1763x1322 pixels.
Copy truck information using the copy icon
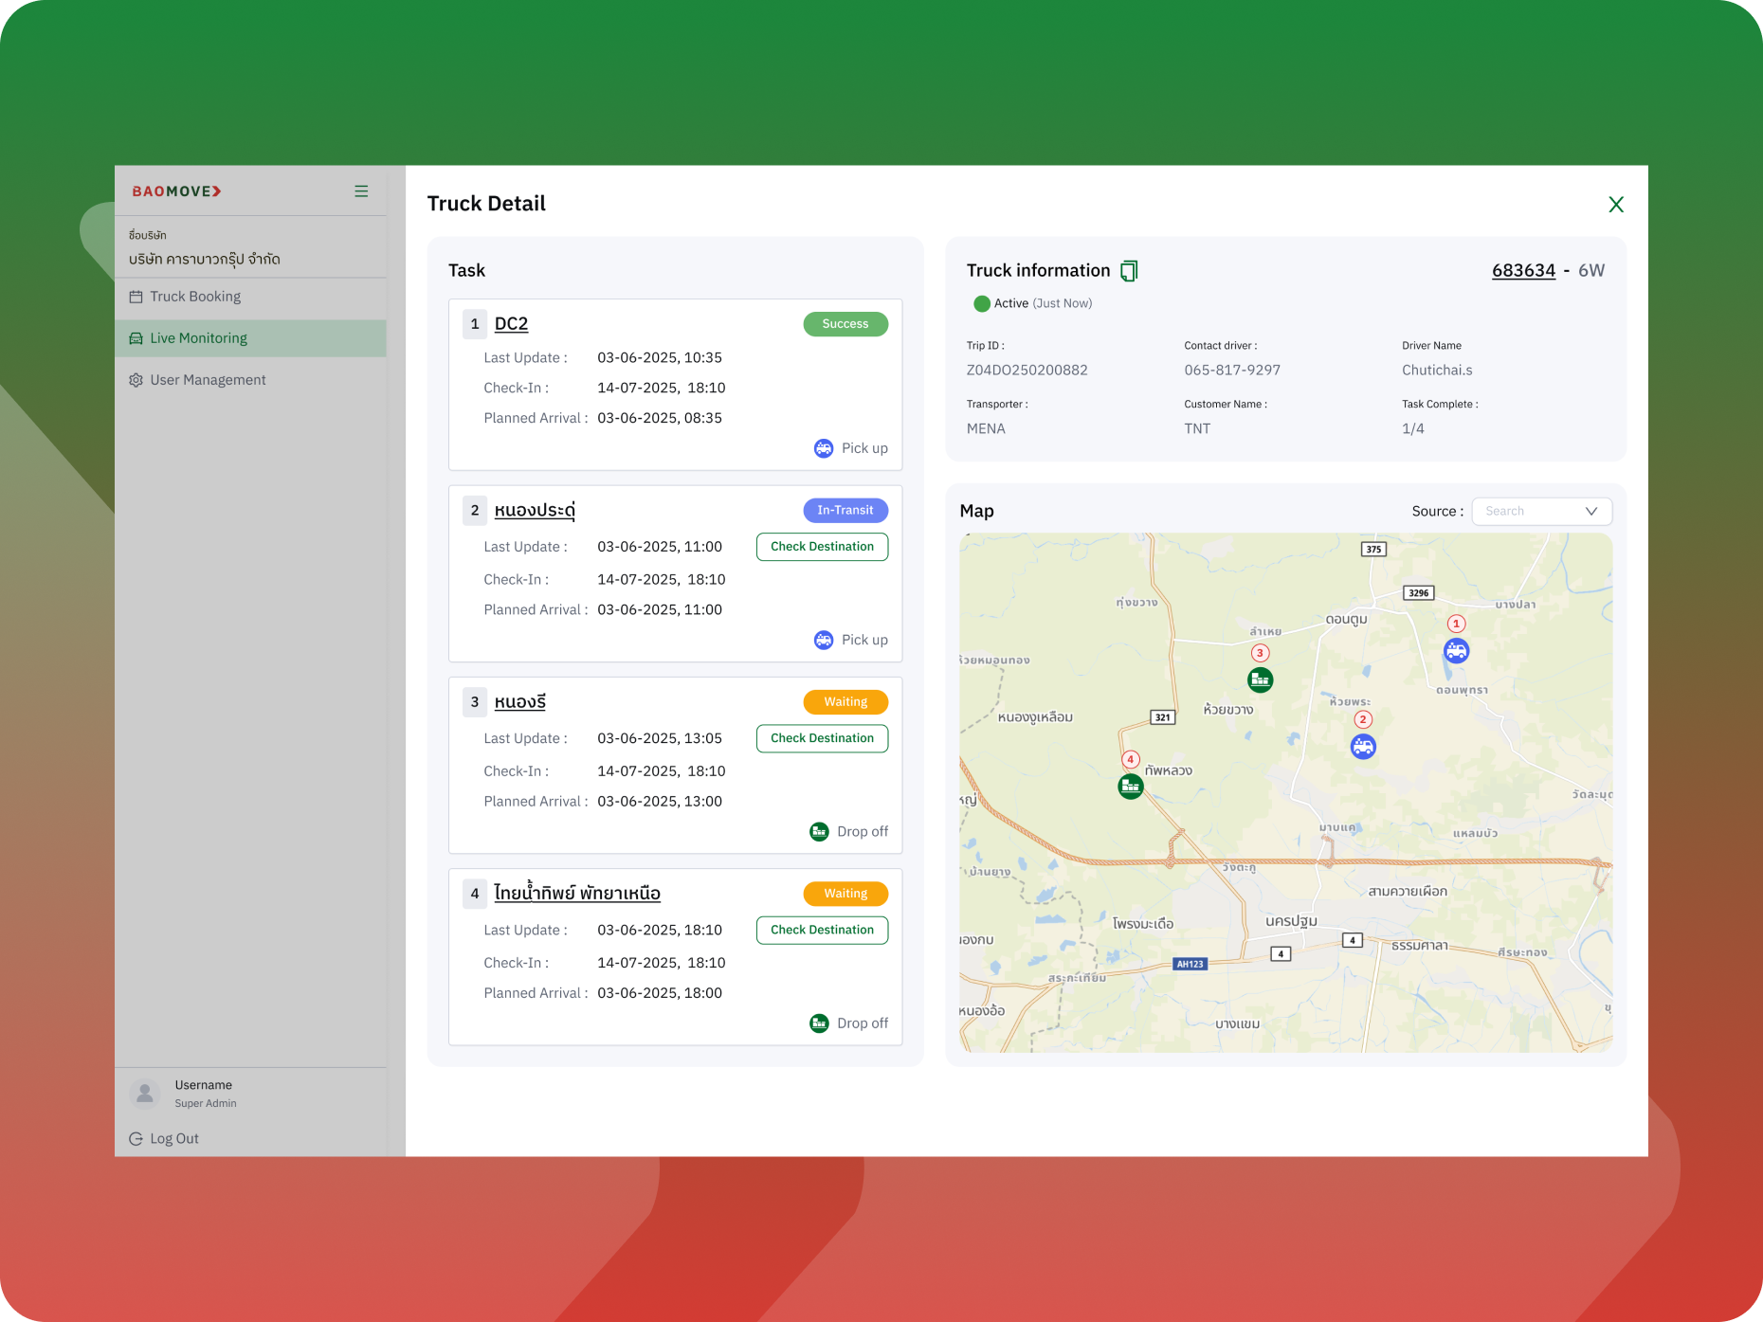click(1128, 270)
